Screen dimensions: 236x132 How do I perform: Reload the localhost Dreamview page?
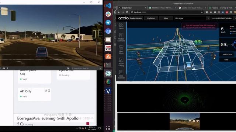(127, 12)
